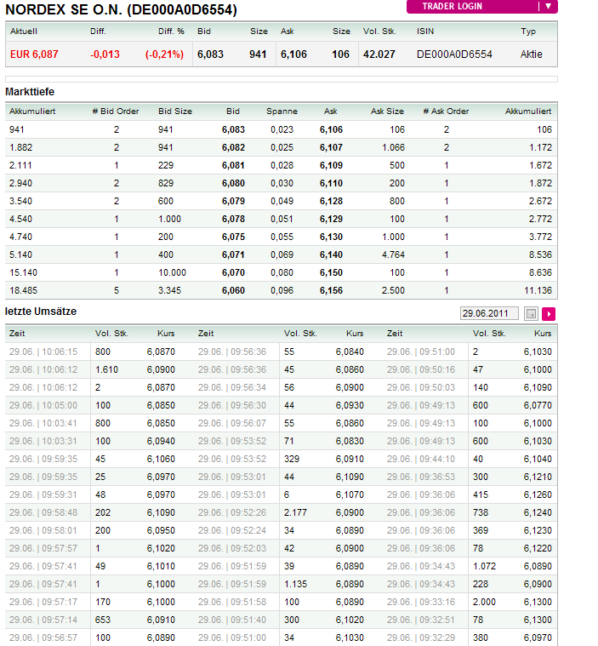
Task: Click ask size 4.764 in market depth
Action: [393, 254]
